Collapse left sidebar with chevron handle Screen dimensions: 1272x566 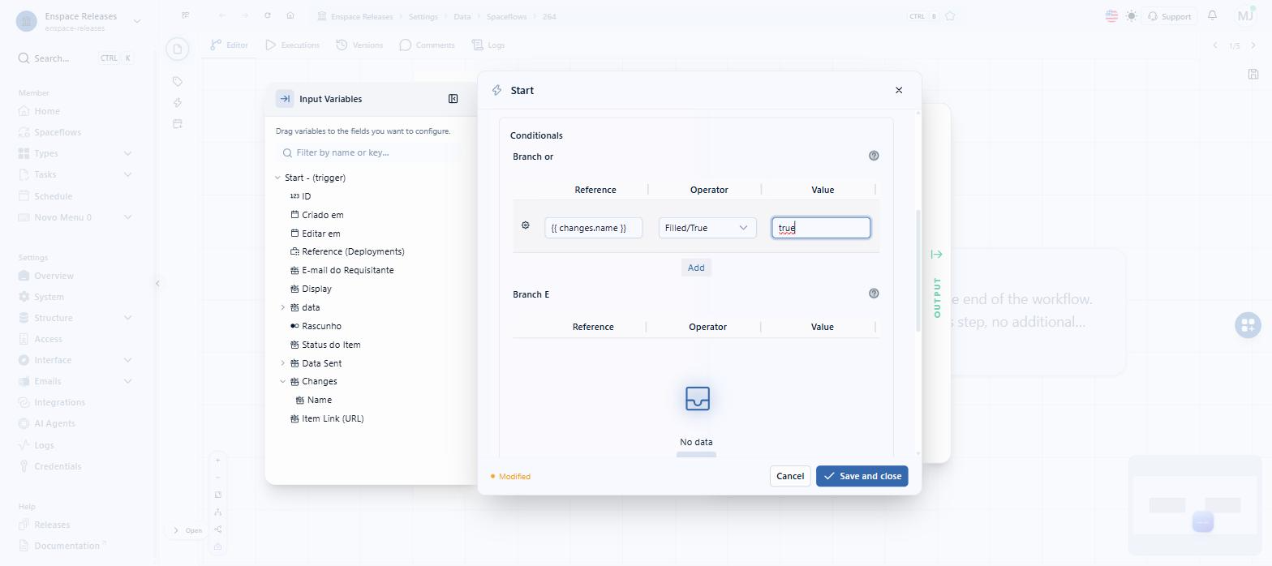(x=157, y=283)
